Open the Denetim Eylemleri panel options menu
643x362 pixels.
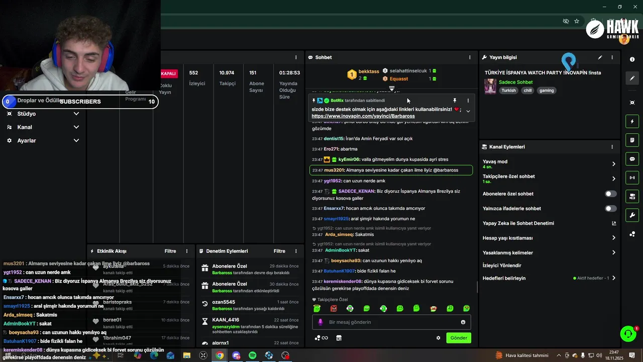point(296,251)
